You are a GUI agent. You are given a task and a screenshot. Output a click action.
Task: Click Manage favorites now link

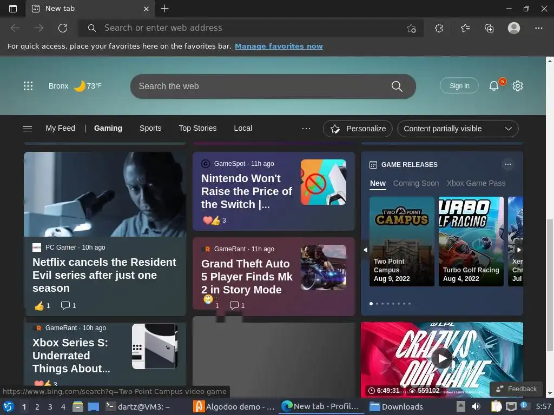point(279,46)
